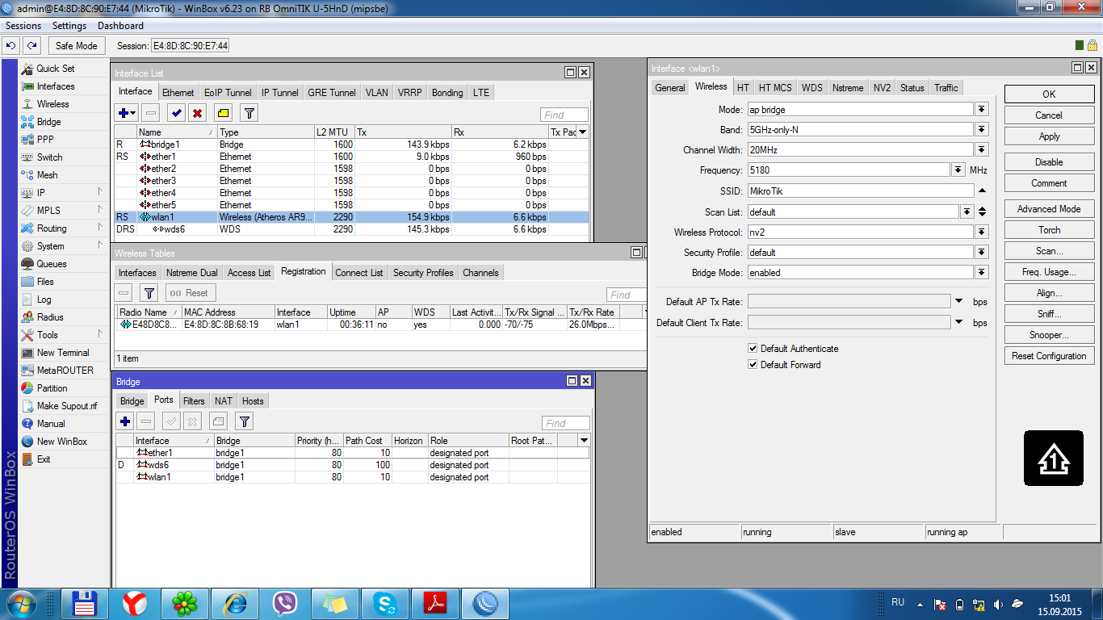Click the Filter funnel in Bridge window toolbar
The height and width of the screenshot is (620, 1103).
245,421
